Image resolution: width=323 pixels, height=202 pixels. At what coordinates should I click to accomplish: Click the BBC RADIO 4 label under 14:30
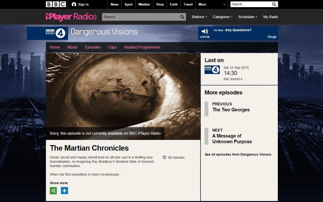(233, 79)
